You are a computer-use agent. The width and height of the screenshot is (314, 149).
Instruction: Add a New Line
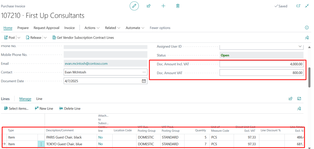[44, 109]
